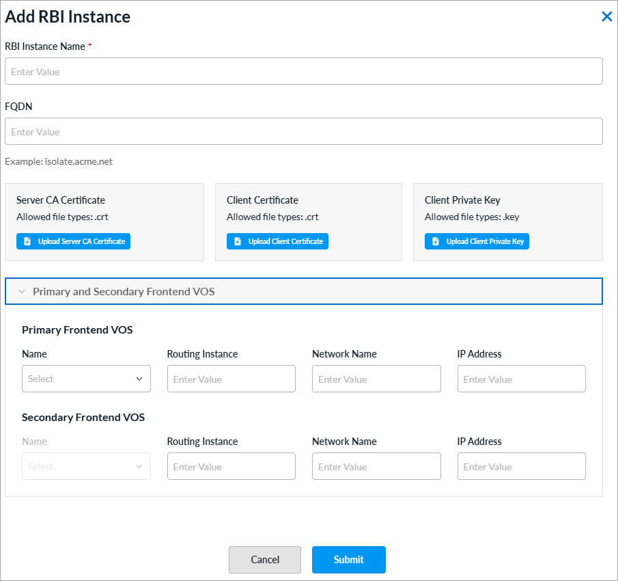618x581 pixels.
Task: Click the Secondary Frontend VOS IP Address field
Action: (521, 466)
